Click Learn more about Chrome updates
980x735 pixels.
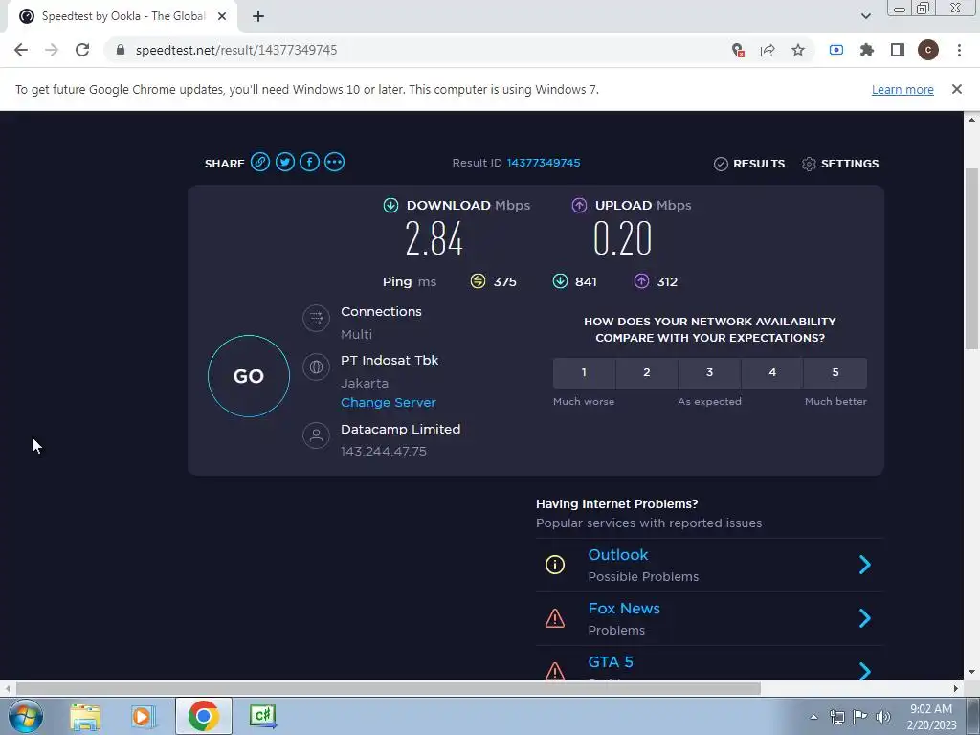coord(902,89)
